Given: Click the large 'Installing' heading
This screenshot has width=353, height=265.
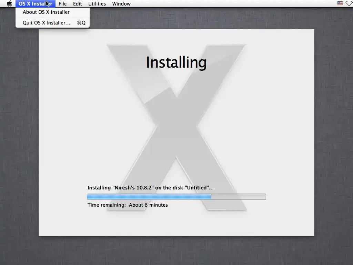Looking at the screenshot, I should 176,63.
